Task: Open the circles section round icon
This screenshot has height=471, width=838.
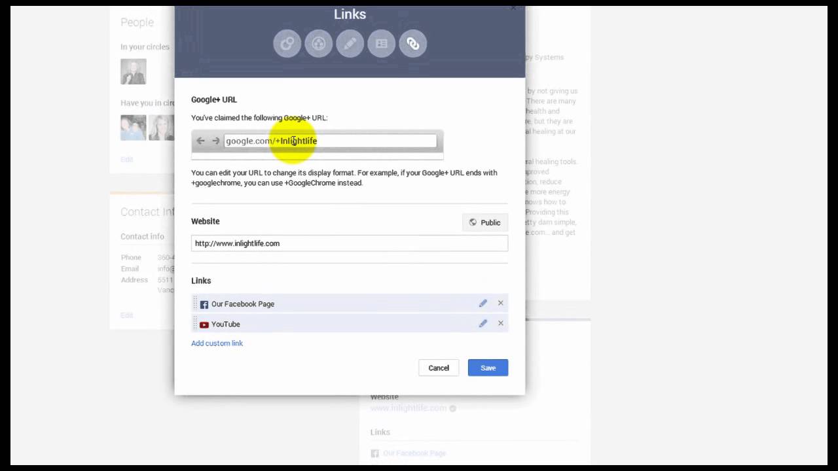Action: tap(318, 44)
